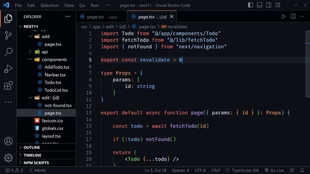This screenshot has height=174, width=310.
Task: Open the Run menu
Action: coord(94,5)
